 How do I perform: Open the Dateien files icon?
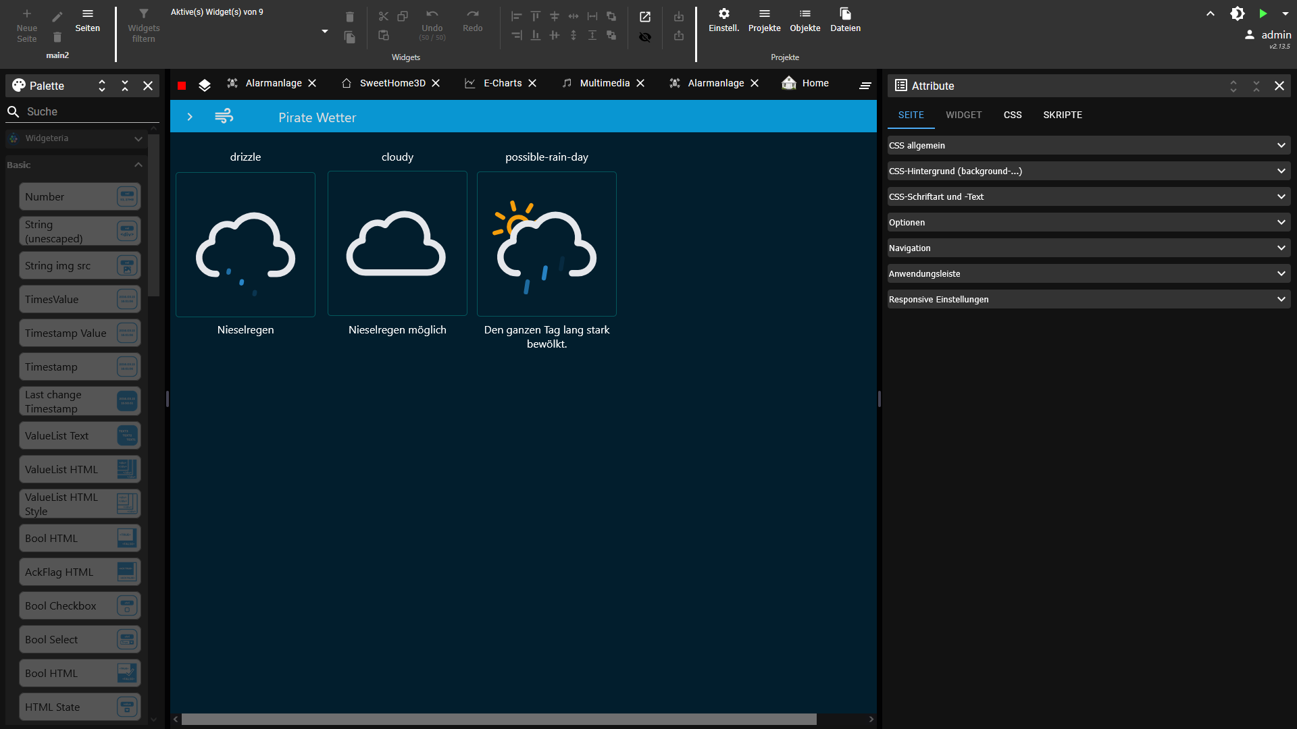tap(845, 14)
